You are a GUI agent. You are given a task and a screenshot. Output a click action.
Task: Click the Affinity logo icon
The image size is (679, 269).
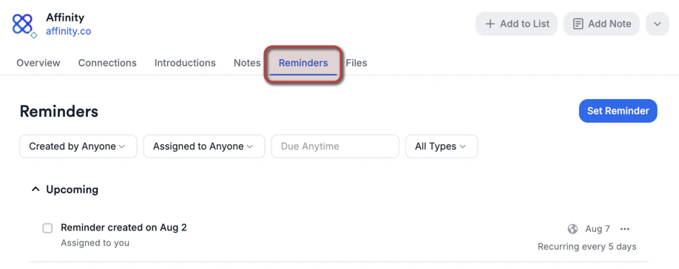(22, 24)
